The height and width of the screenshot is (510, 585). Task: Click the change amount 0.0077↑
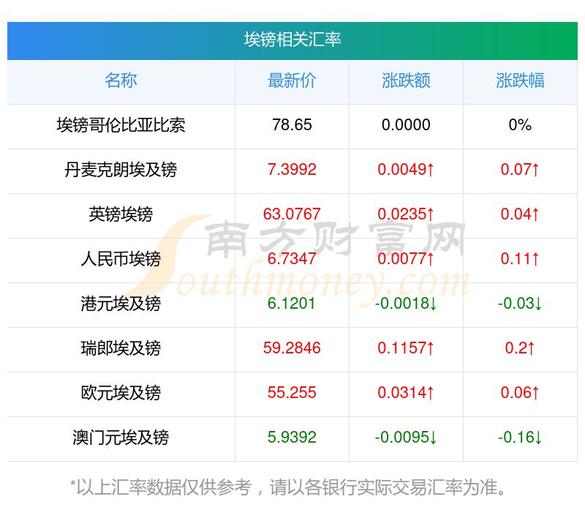point(406,259)
